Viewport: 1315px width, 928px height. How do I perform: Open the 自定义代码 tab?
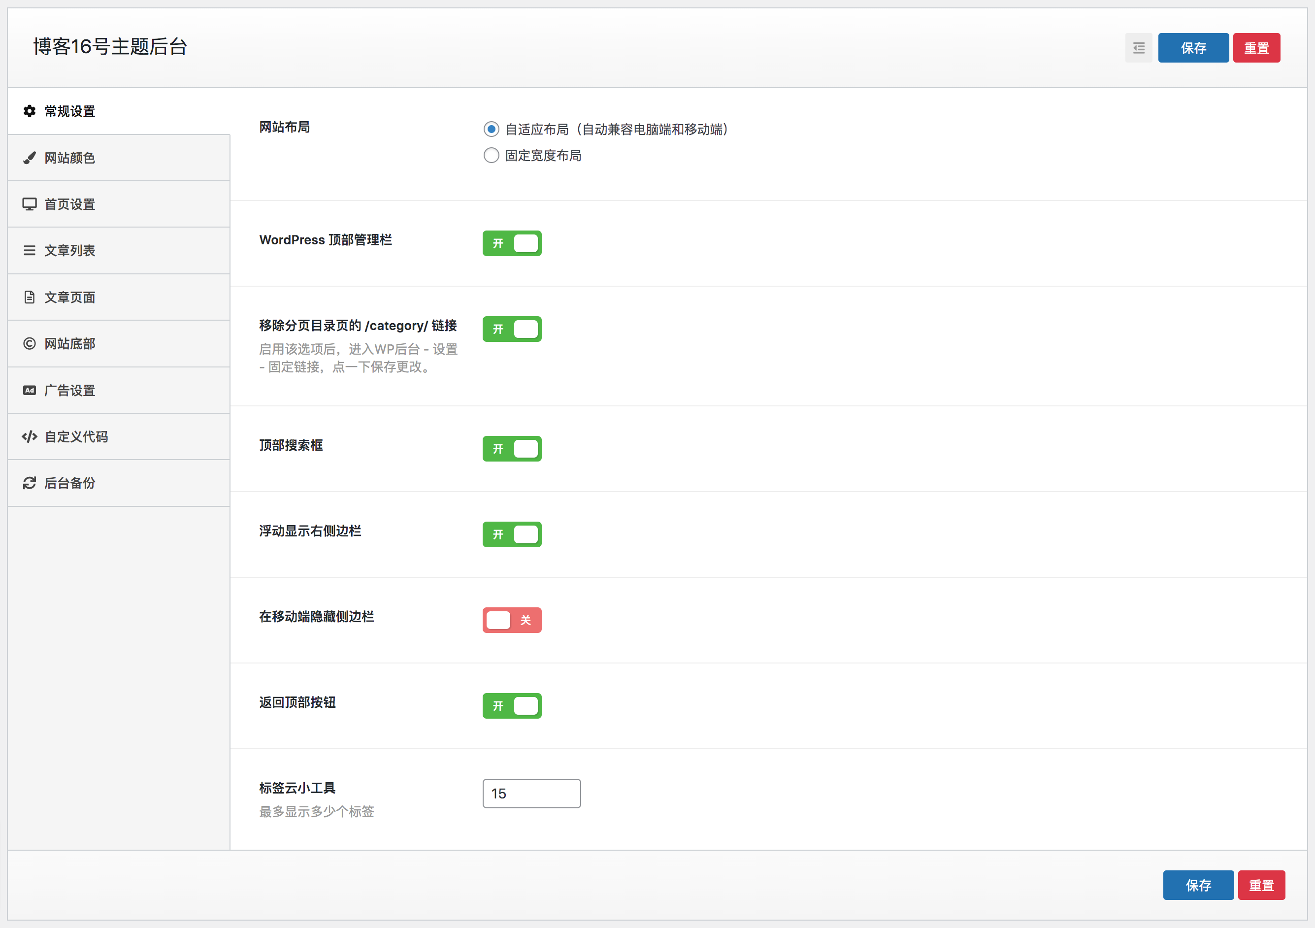click(119, 436)
